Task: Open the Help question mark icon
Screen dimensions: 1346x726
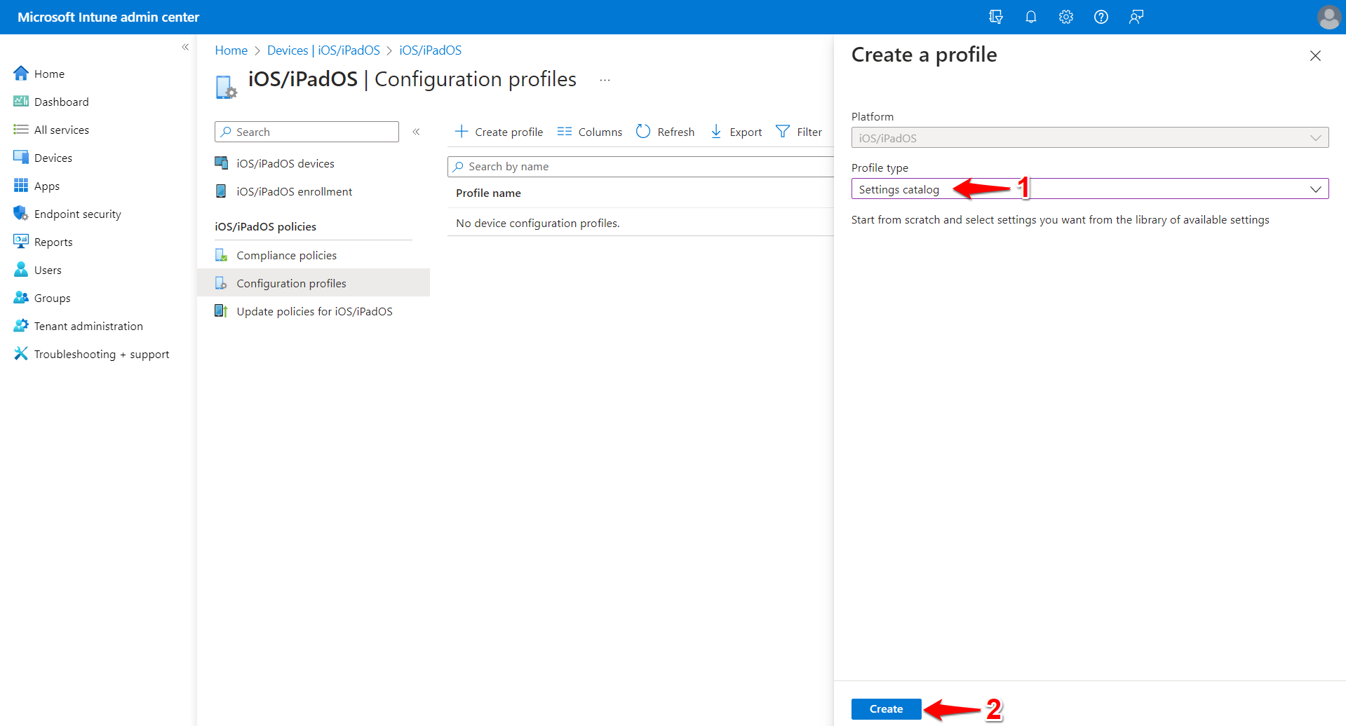Action: pyautogui.click(x=1101, y=17)
